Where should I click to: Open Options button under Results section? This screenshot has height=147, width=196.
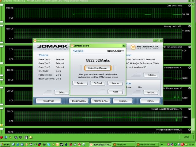pyautogui.click(x=151, y=92)
